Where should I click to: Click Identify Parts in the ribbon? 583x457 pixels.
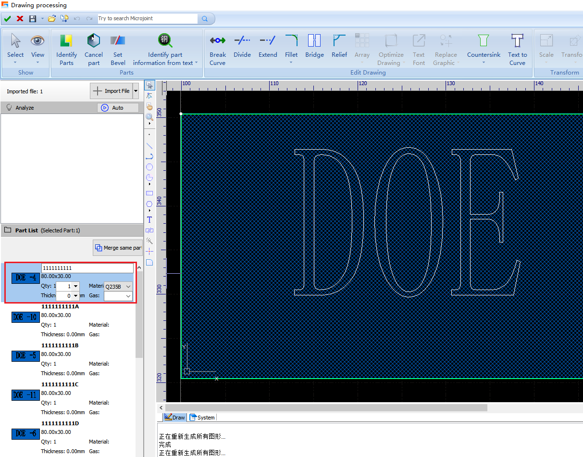coord(66,49)
